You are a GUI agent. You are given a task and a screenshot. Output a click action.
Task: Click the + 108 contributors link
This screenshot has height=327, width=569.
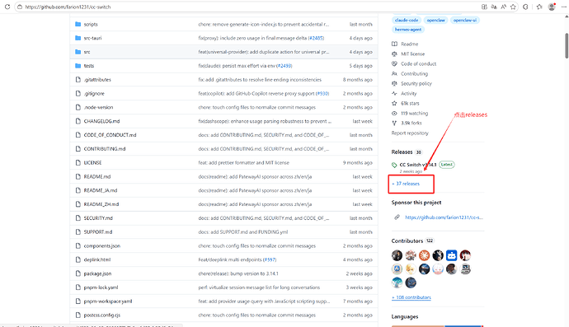click(411, 297)
